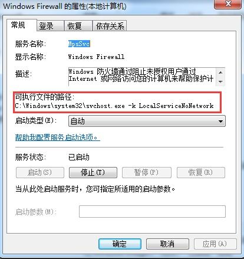The width and height of the screenshot is (244, 259).
Task: Stop the service with 停止(T) button
Action: 93,172
